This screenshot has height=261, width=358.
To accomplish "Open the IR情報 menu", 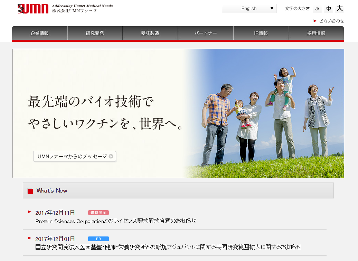I will (261, 33).
